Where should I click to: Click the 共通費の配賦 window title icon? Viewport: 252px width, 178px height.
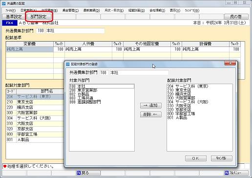point(4,3)
